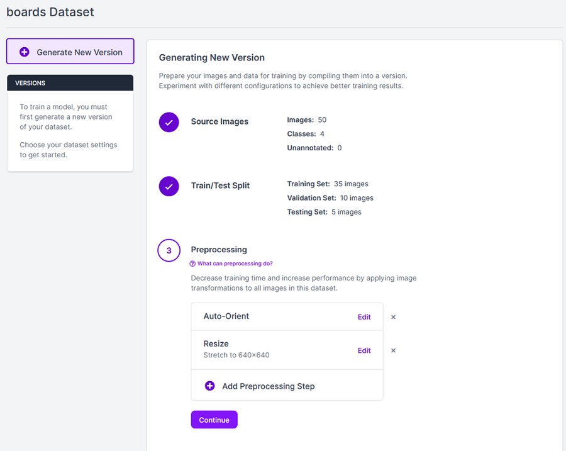Click the plus icon beside Add Preprocessing Step
Viewport: 566px width, 451px height.
tap(210, 386)
